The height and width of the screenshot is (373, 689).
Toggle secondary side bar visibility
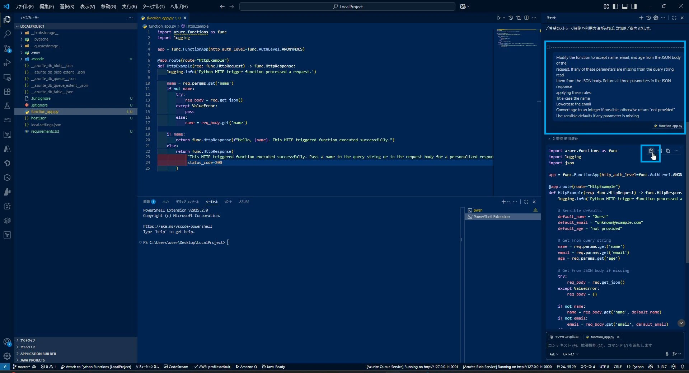[634, 6]
